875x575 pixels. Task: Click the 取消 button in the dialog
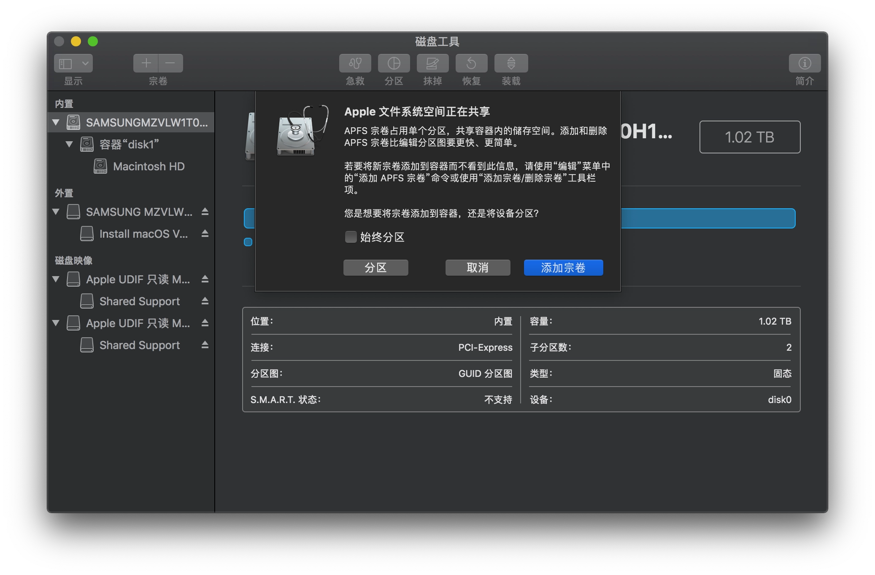pos(477,267)
